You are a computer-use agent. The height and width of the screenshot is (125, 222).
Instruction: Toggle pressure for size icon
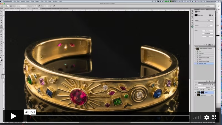point(54,6)
